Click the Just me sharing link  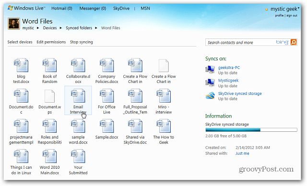pyautogui.click(x=242, y=153)
